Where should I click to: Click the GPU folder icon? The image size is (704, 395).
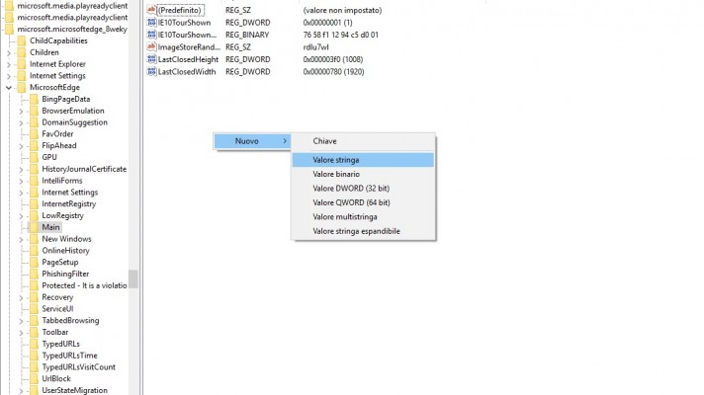[x=34, y=157]
